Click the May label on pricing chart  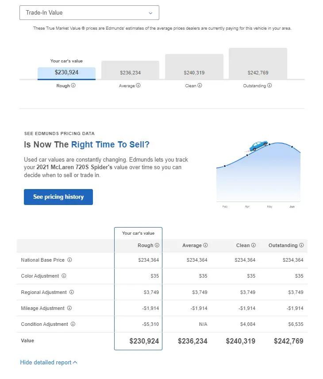pyautogui.click(x=269, y=207)
